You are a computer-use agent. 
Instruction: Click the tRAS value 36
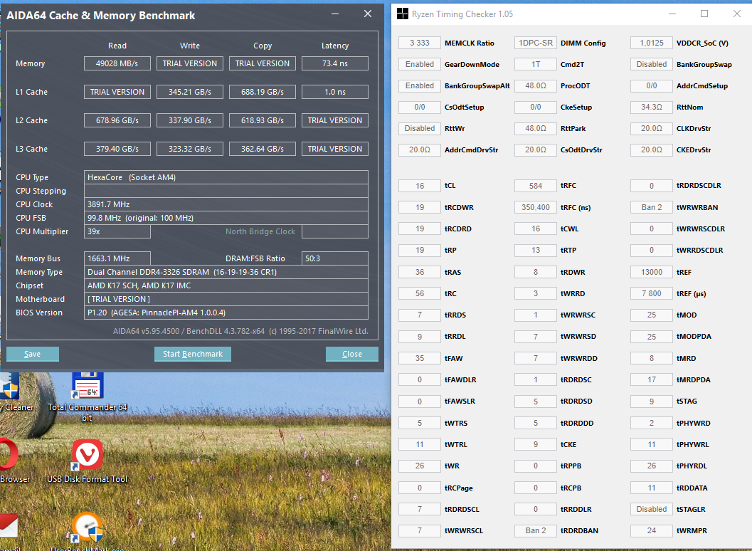click(x=420, y=272)
